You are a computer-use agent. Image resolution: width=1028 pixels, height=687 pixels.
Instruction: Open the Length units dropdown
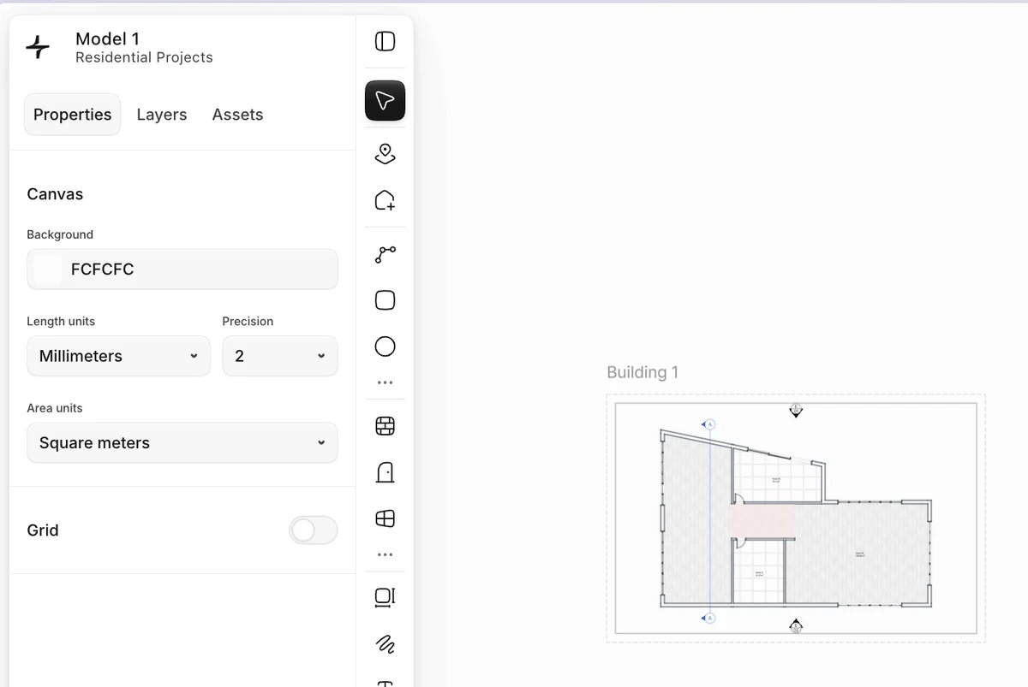click(x=118, y=356)
